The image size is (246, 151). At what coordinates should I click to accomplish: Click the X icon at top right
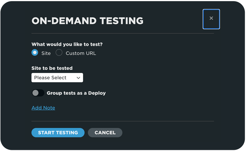tap(211, 18)
